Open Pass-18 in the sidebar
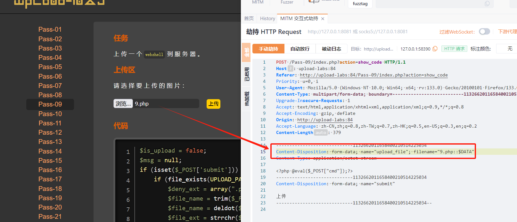The height and width of the screenshot is (222, 517). [50, 189]
